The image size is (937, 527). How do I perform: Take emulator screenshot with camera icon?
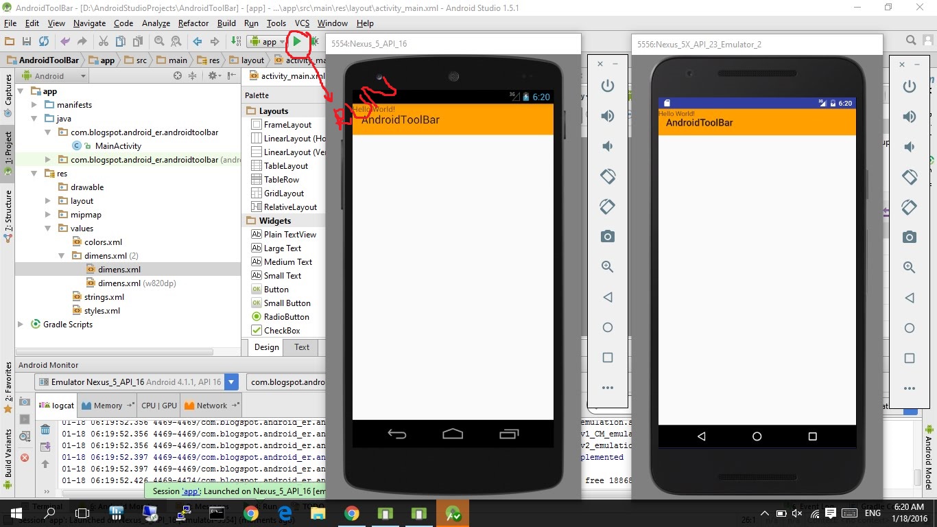(x=607, y=236)
